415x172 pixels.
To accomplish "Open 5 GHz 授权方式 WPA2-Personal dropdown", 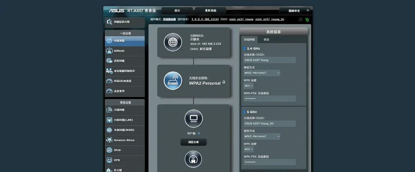I will 262,136.
